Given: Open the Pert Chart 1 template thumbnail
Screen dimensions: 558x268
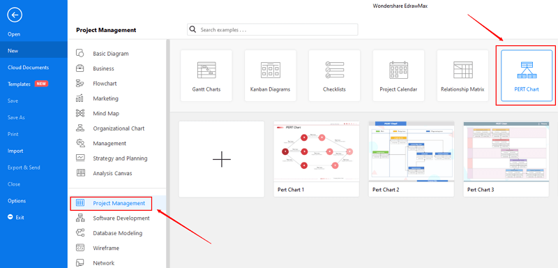Looking at the screenshot, I should tap(317, 151).
